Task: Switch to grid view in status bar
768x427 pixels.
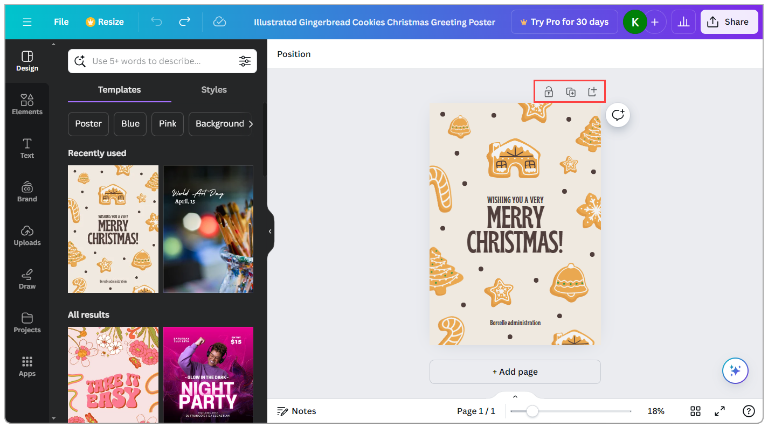Action: 695,411
